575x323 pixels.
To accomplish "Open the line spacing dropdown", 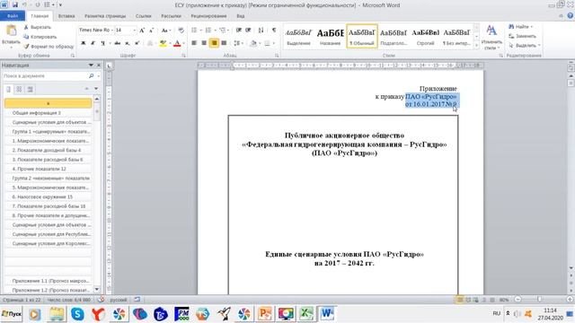I will pos(238,43).
